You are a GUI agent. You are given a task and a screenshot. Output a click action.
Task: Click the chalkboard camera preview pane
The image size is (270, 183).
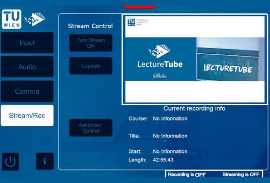coord(230,59)
